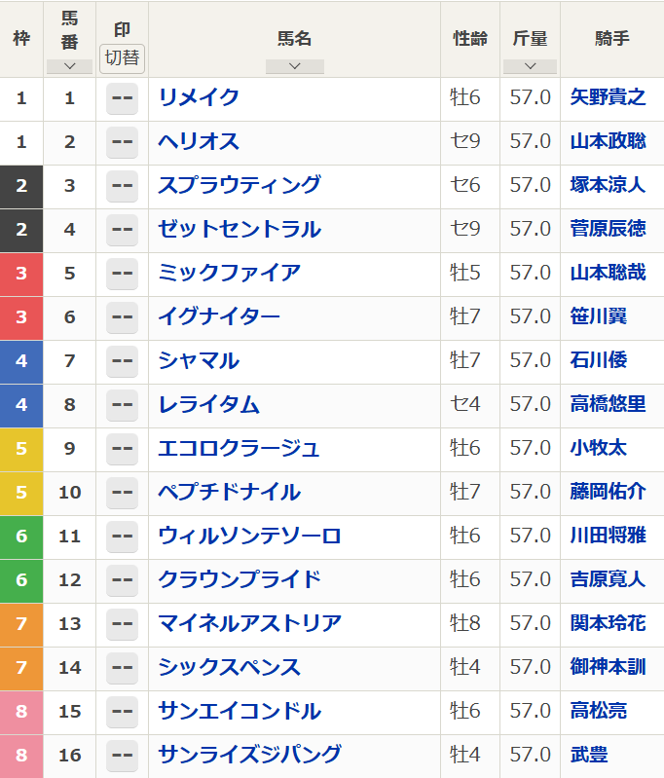
Task: View horse profile for シャマル
Action: pos(199,360)
